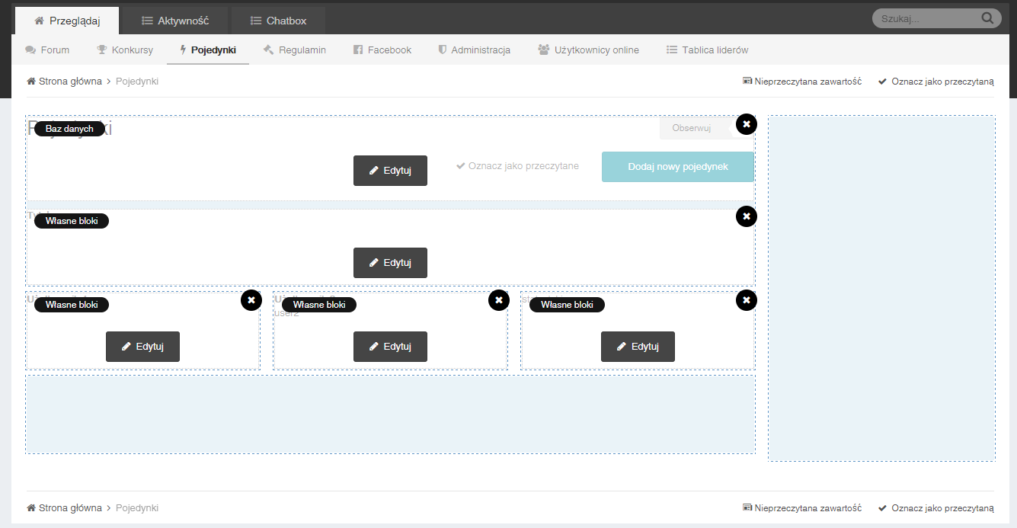Viewport: 1017px width, 528px height.
Task: Click the empty right sidebar drop area
Action: [881, 288]
